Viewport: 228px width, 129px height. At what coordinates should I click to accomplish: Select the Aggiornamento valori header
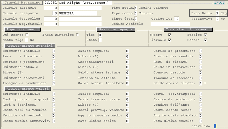tap(28, 89)
